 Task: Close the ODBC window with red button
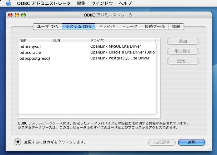[10, 15]
